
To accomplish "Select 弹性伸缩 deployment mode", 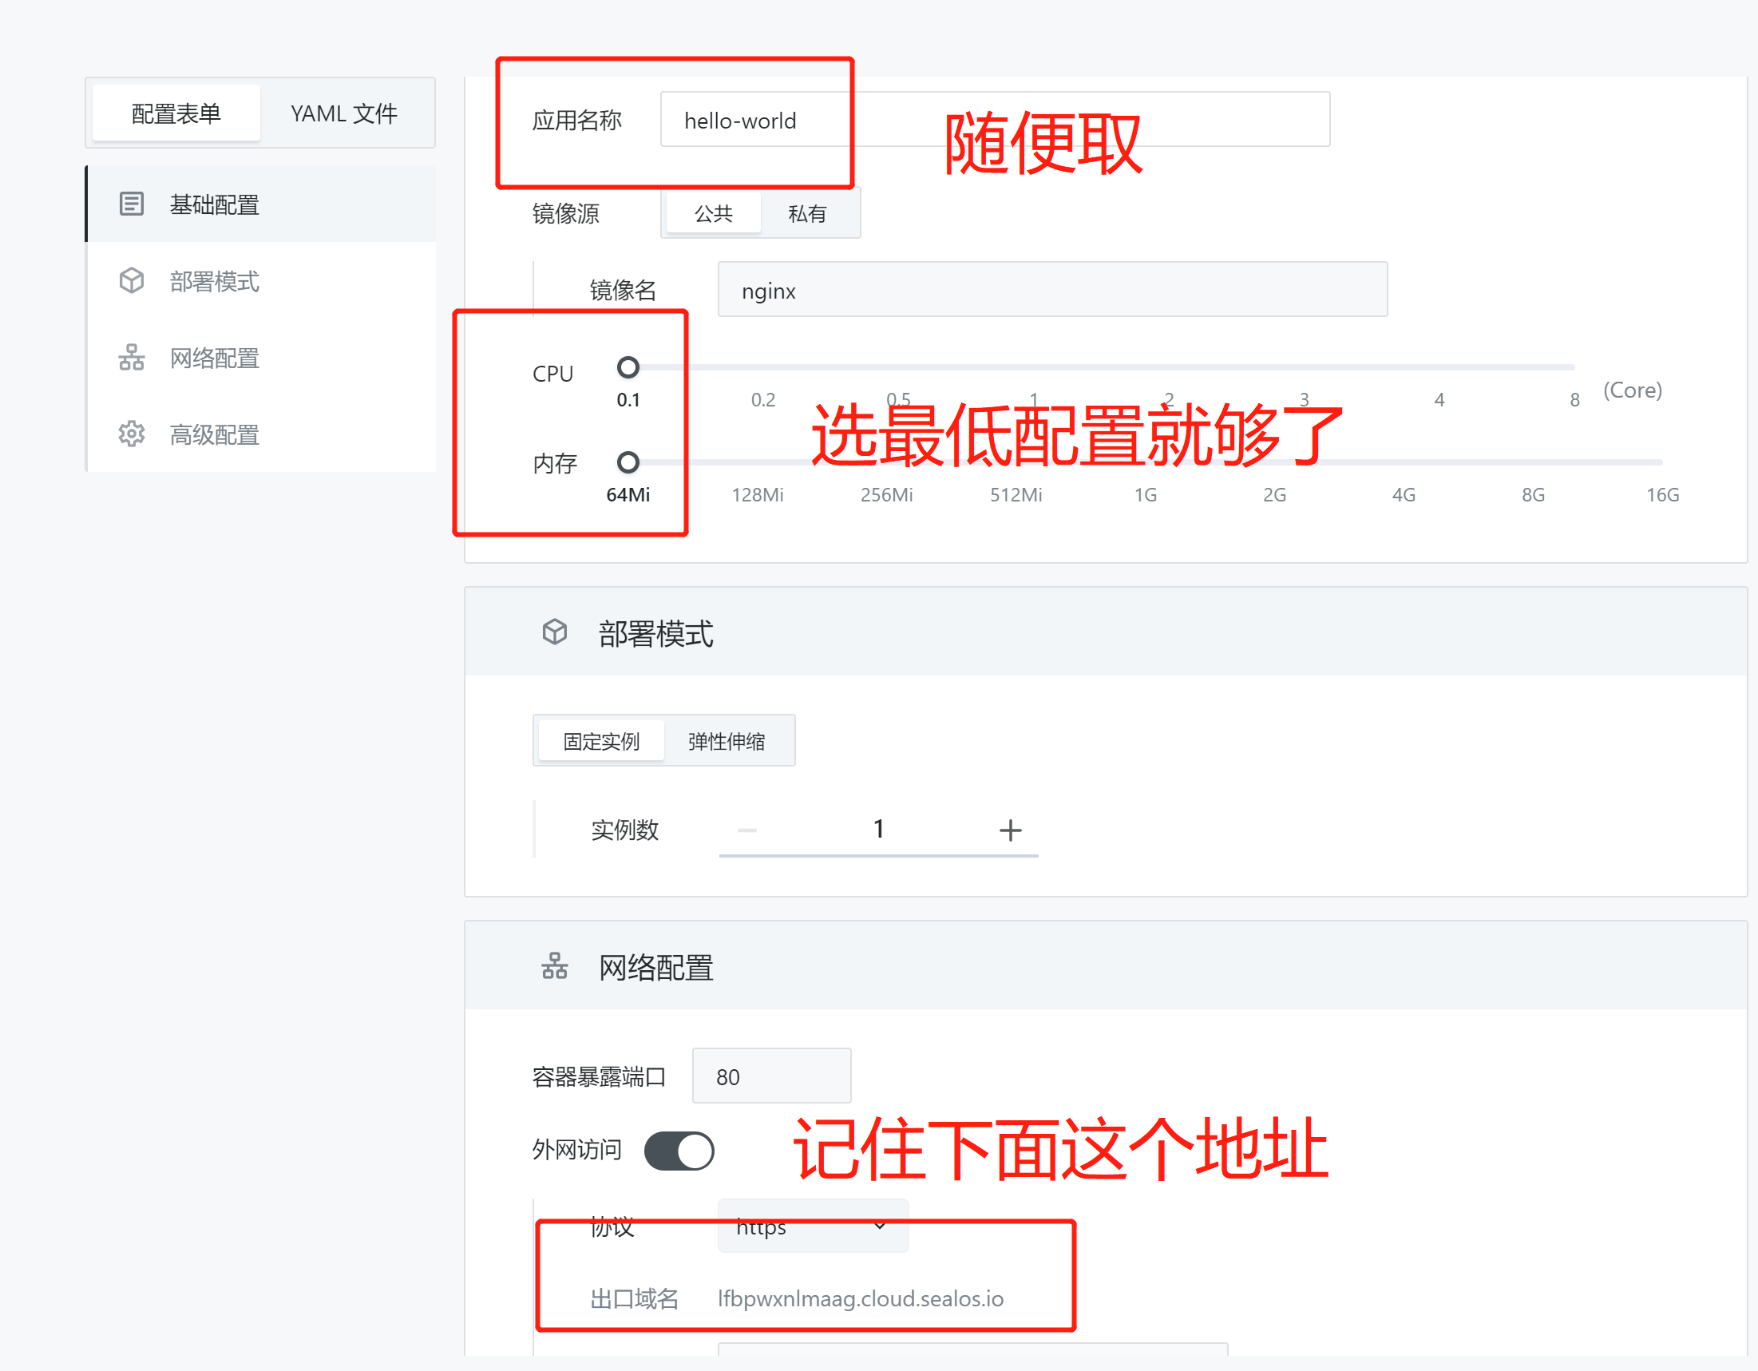I will [x=727, y=741].
